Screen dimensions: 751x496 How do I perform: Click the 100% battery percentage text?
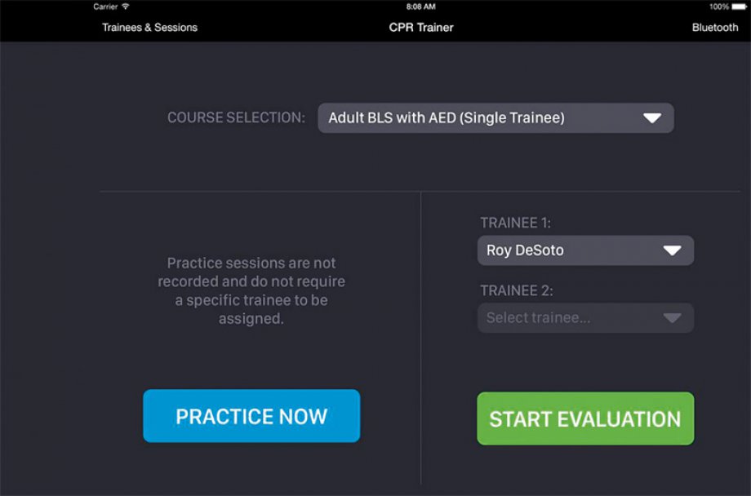[719, 7]
